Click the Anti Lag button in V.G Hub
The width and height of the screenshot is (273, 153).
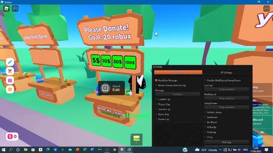[x=227, y=142]
